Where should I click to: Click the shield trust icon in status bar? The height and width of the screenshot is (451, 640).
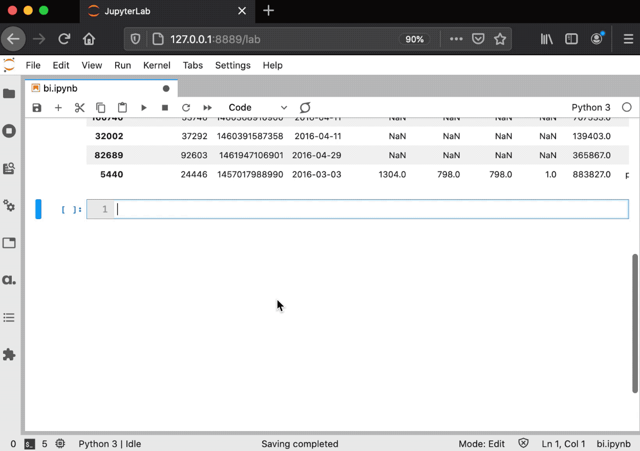click(x=523, y=443)
